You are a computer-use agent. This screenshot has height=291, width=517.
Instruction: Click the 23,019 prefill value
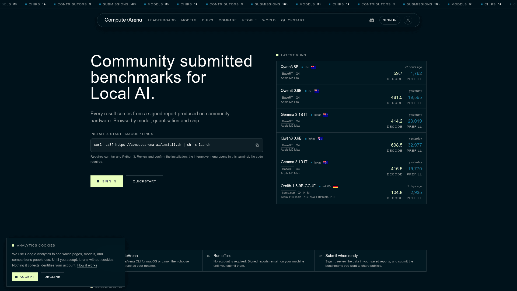(x=415, y=121)
